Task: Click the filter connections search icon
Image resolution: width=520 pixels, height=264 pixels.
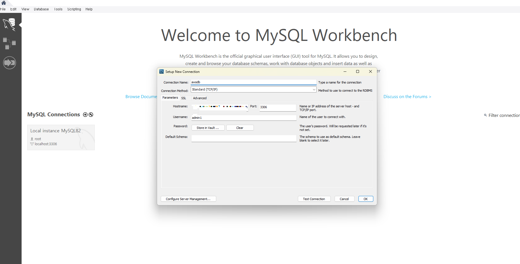Action: click(x=485, y=115)
